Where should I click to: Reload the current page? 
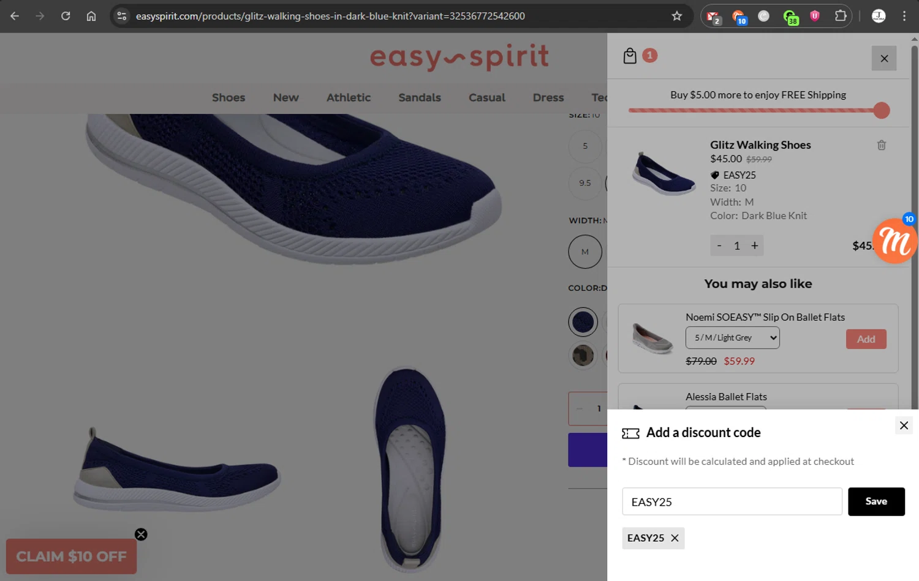[66, 16]
